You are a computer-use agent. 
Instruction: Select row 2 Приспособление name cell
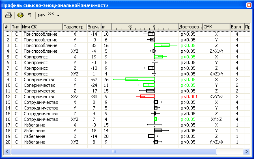(41, 40)
